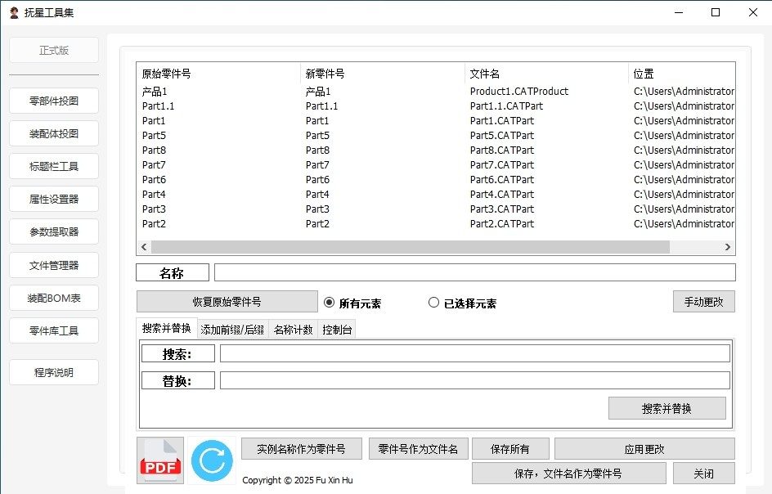The image size is (772, 494).
Task: Focus the 替换 input field
Action: coord(474,380)
